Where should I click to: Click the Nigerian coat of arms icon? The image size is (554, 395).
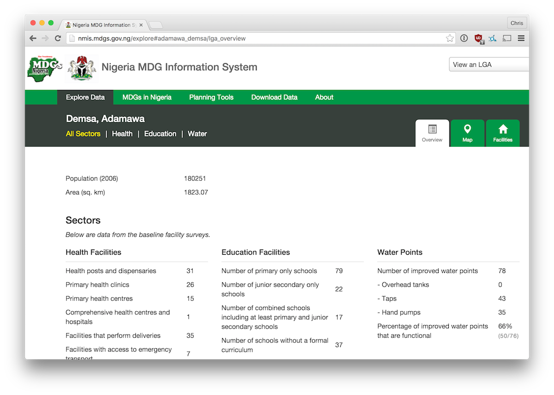(x=82, y=68)
